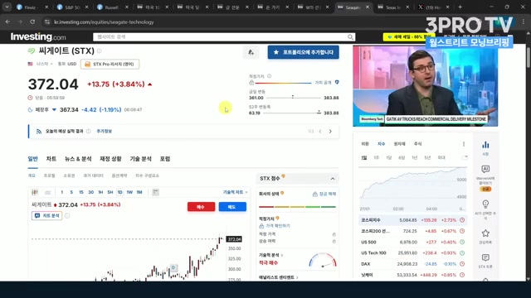Click the Investing.com logo
Screen dimensions: 531x298
coord(38,36)
